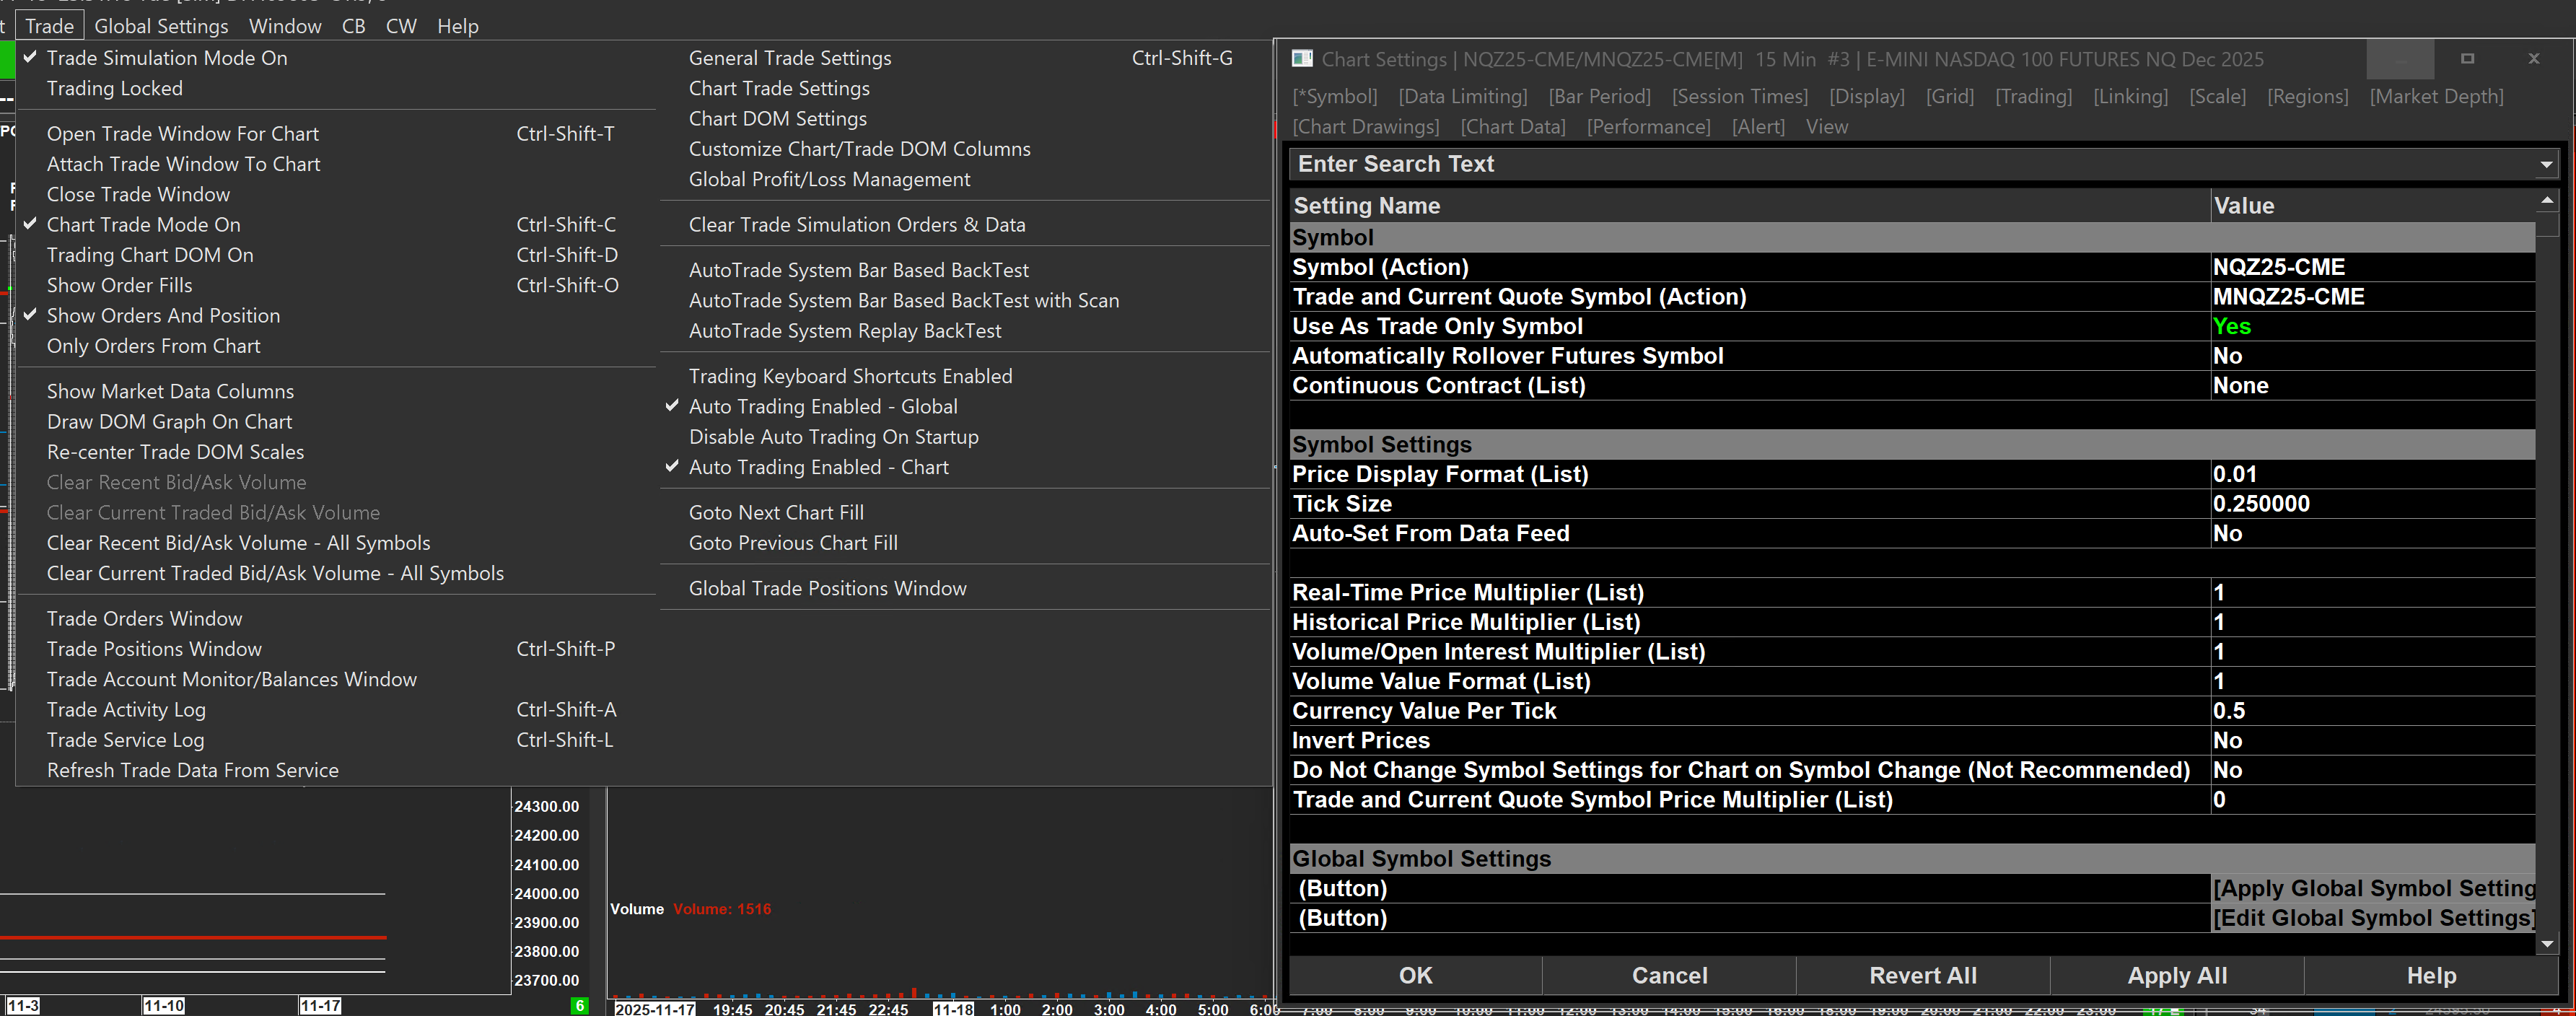Open the Price Display Format list value
2576x1016 pixels.
point(2370,474)
